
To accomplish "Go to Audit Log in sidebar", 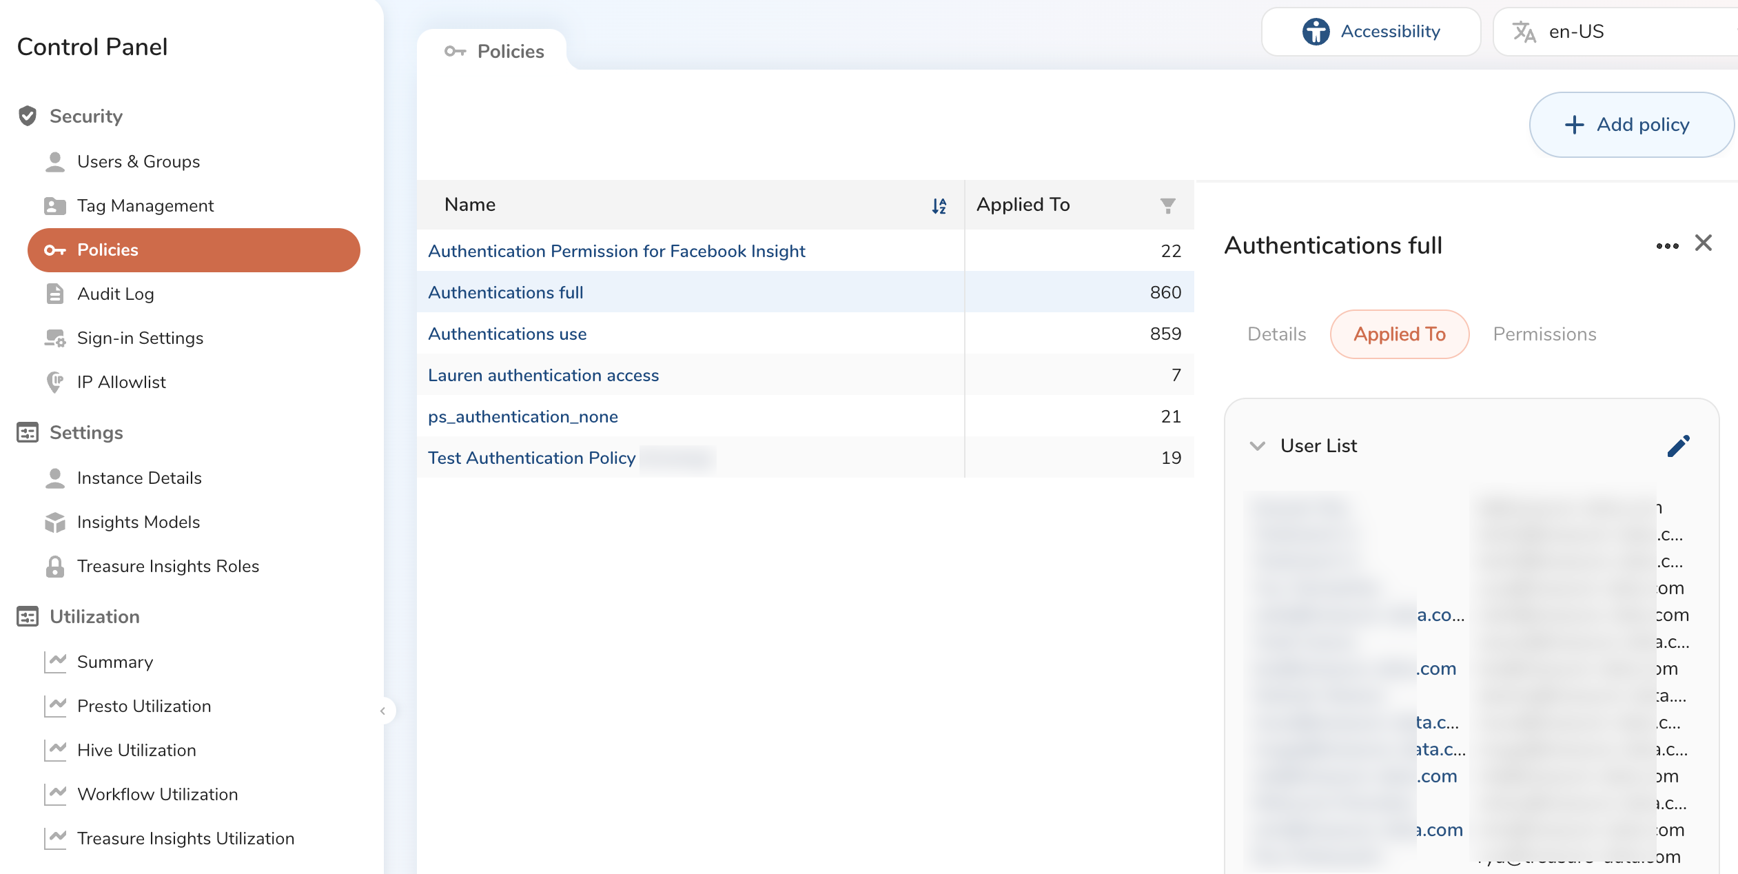I will pos(115,294).
